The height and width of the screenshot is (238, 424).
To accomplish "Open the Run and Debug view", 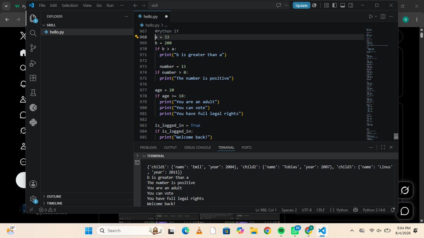I will 33,63.
